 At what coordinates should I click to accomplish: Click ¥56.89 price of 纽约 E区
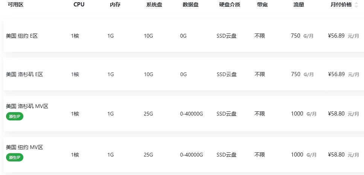336,36
